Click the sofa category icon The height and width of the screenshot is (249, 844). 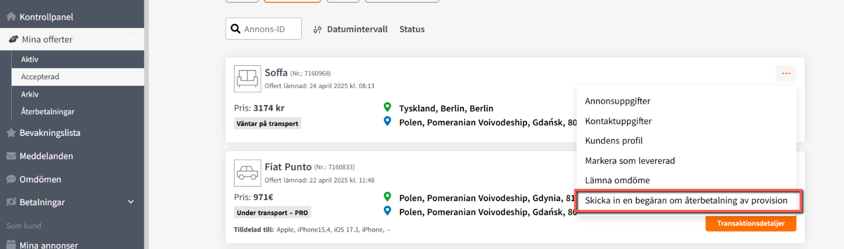(247, 78)
